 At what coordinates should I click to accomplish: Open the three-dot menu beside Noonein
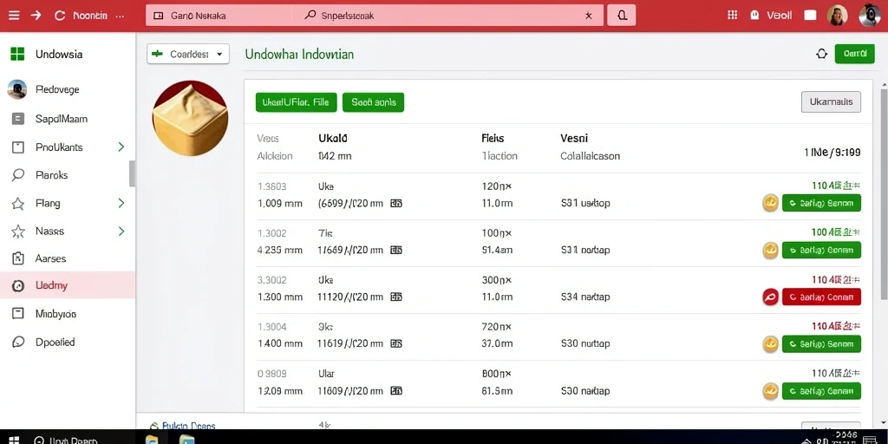120,16
